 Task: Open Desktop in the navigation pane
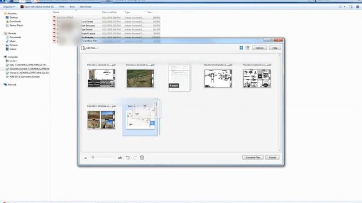[x=11, y=17]
